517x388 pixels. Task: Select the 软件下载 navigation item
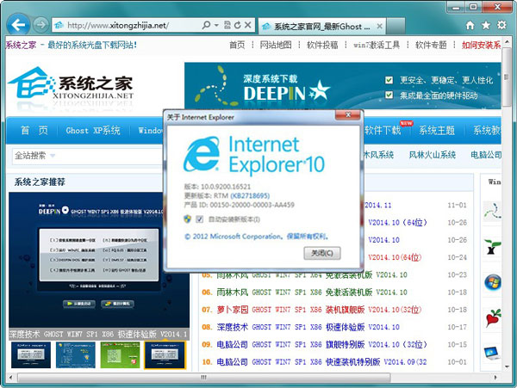pyautogui.click(x=383, y=131)
